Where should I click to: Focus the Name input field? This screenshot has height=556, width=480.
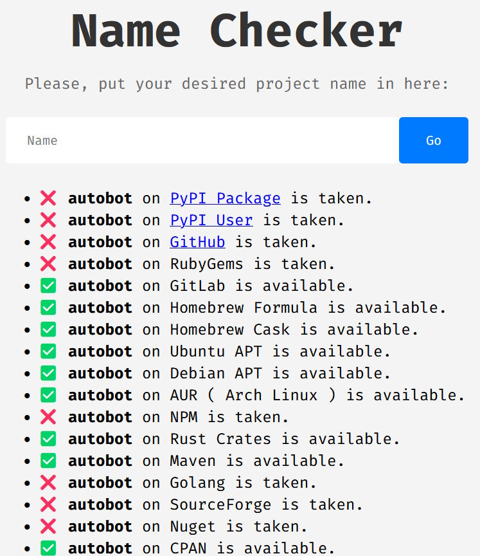click(x=202, y=140)
